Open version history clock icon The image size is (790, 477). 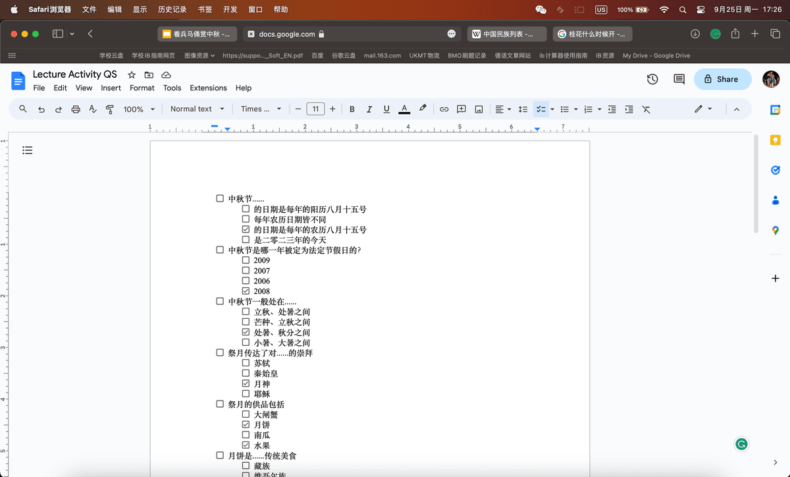[652, 79]
